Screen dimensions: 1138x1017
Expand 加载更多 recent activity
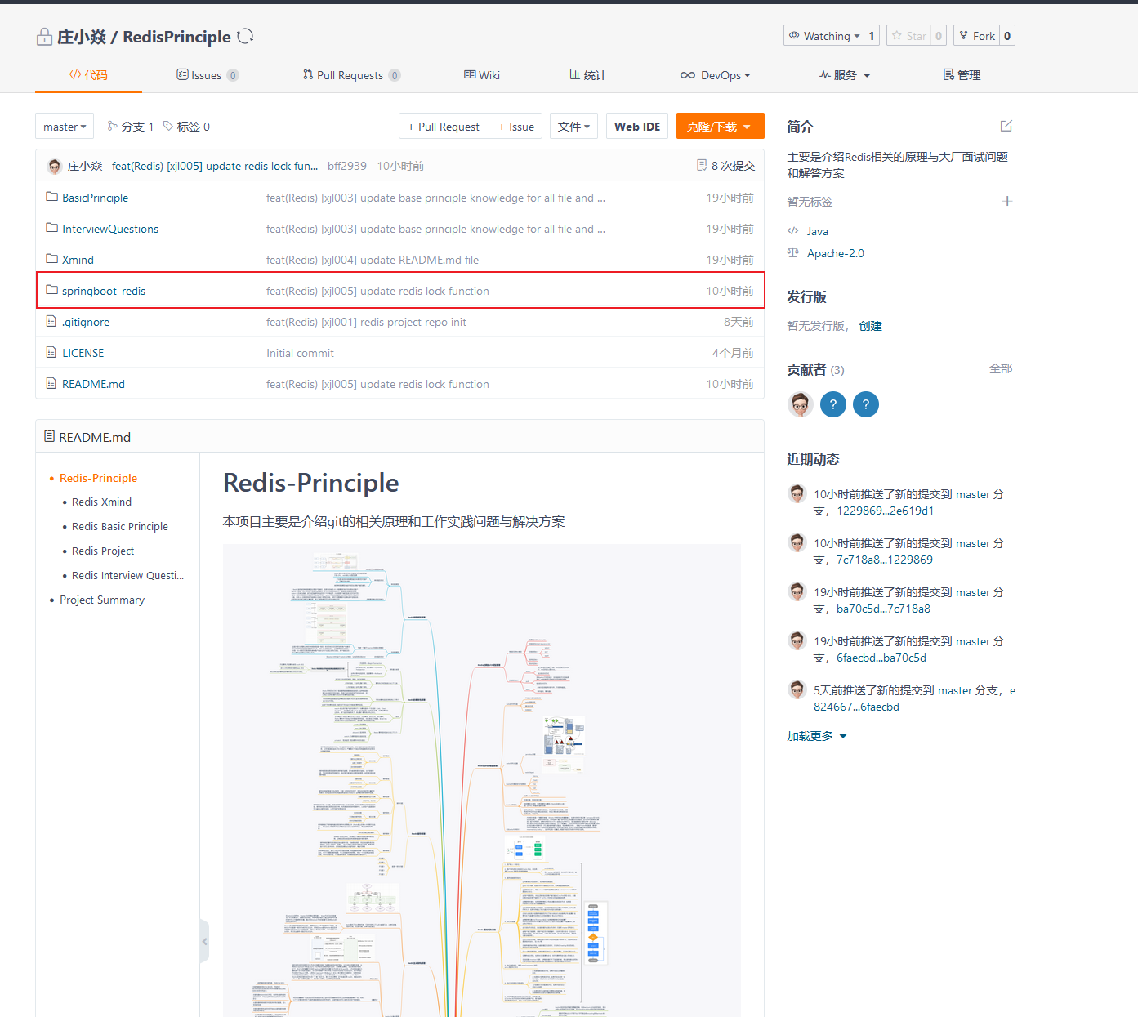click(x=817, y=736)
